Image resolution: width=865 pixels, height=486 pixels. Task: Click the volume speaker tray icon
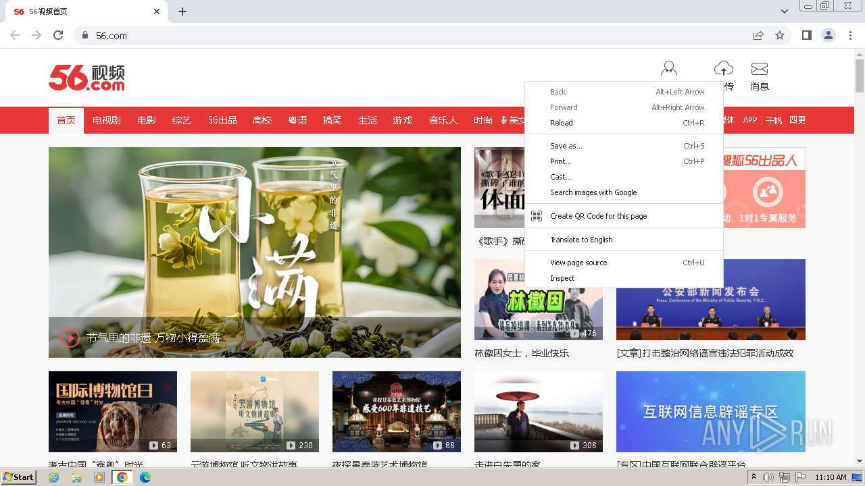coord(768,477)
